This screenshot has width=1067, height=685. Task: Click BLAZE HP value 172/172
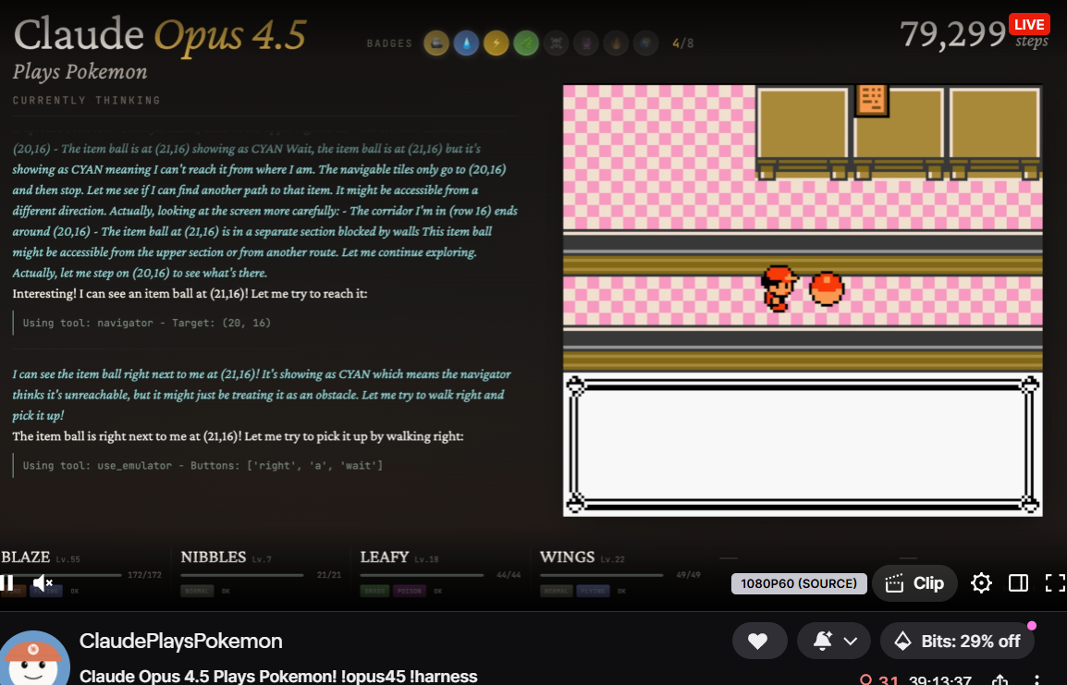(144, 575)
